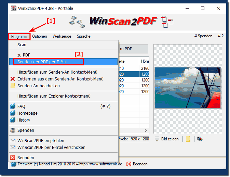Image resolution: width=230 pixels, height=177 pixels.
Task: Click the # Spenden menu entry
Action: click(203, 36)
